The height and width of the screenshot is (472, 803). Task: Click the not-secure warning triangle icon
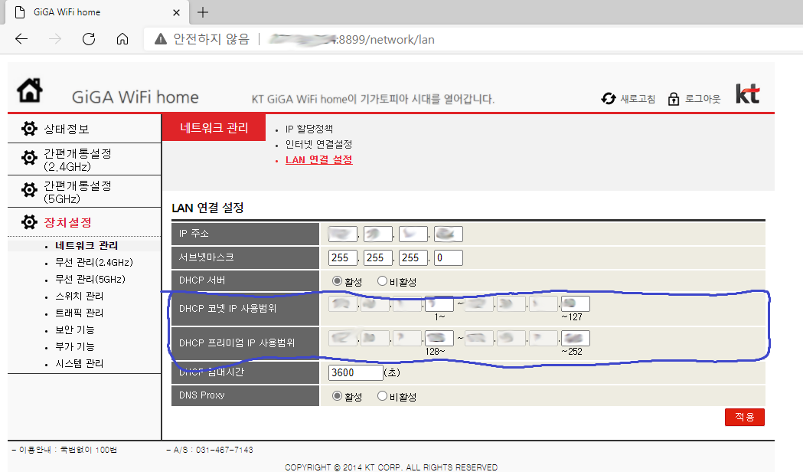coord(161,39)
